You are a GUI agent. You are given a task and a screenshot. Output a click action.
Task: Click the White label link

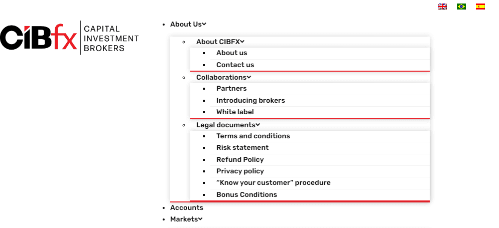(235, 112)
